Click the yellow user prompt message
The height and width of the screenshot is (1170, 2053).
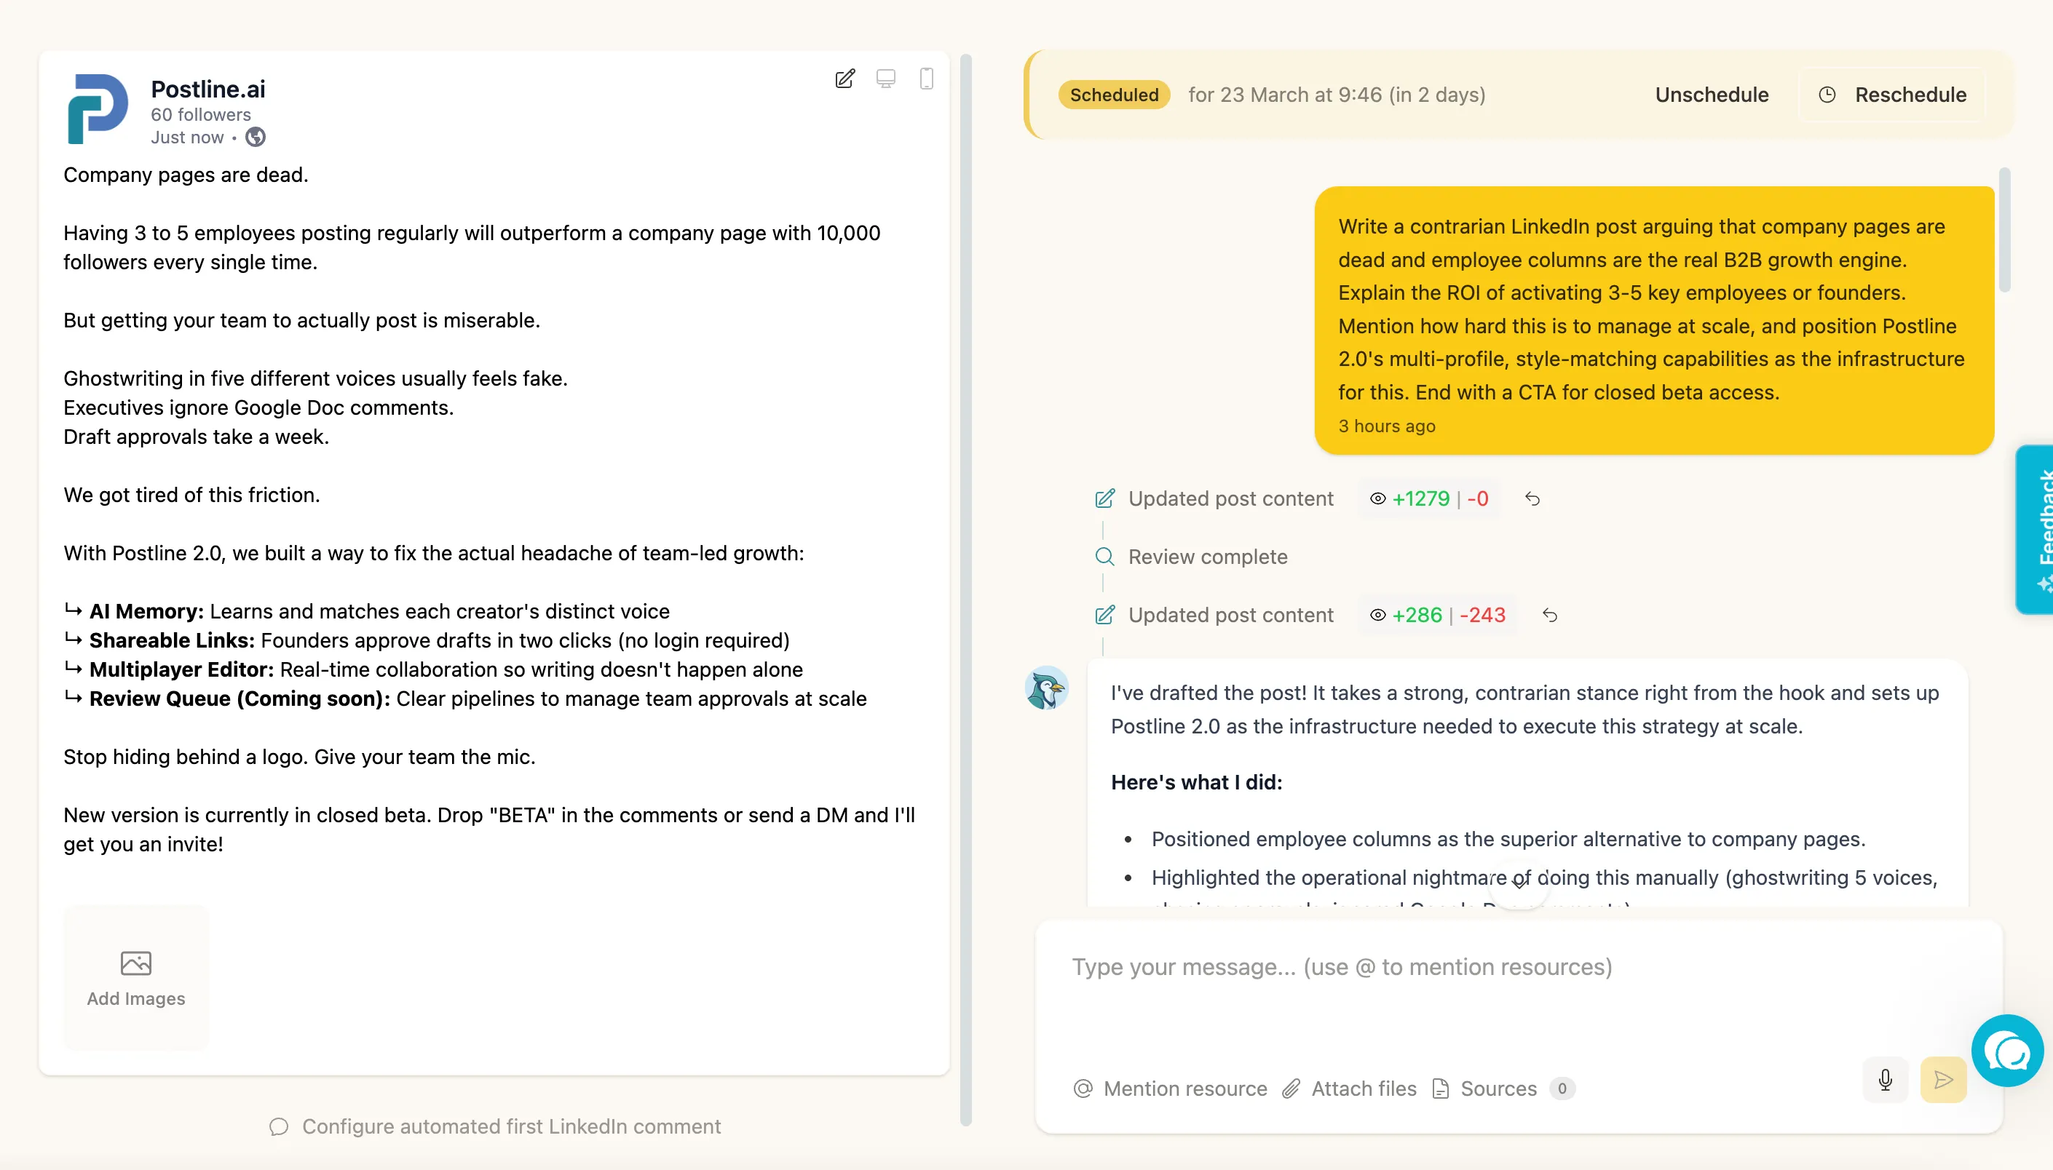[x=1654, y=321]
